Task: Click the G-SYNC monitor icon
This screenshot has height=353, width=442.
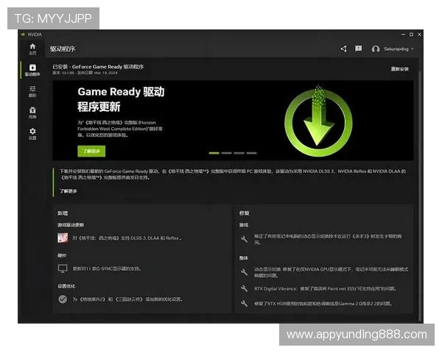Action: click(x=63, y=268)
